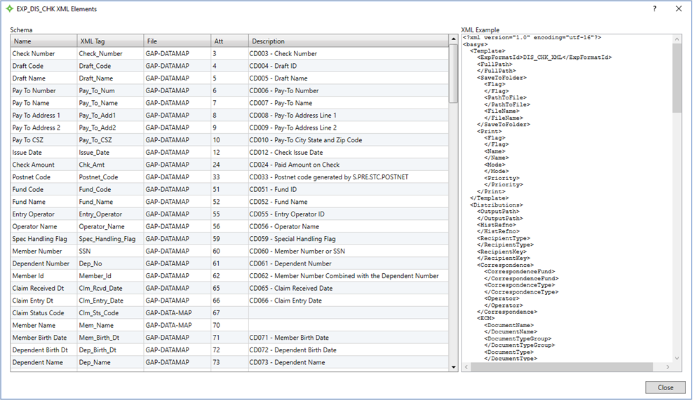The height and width of the screenshot is (400, 693).
Task: Click the Description column header
Action: pyautogui.click(x=348, y=41)
